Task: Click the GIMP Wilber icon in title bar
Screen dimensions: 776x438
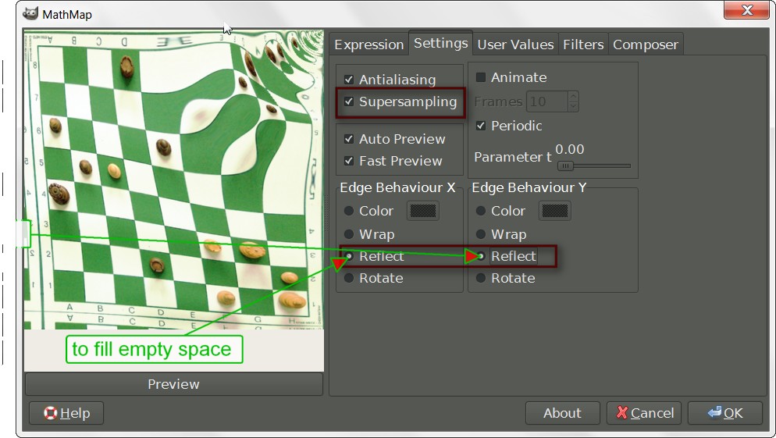Action: coord(30,13)
